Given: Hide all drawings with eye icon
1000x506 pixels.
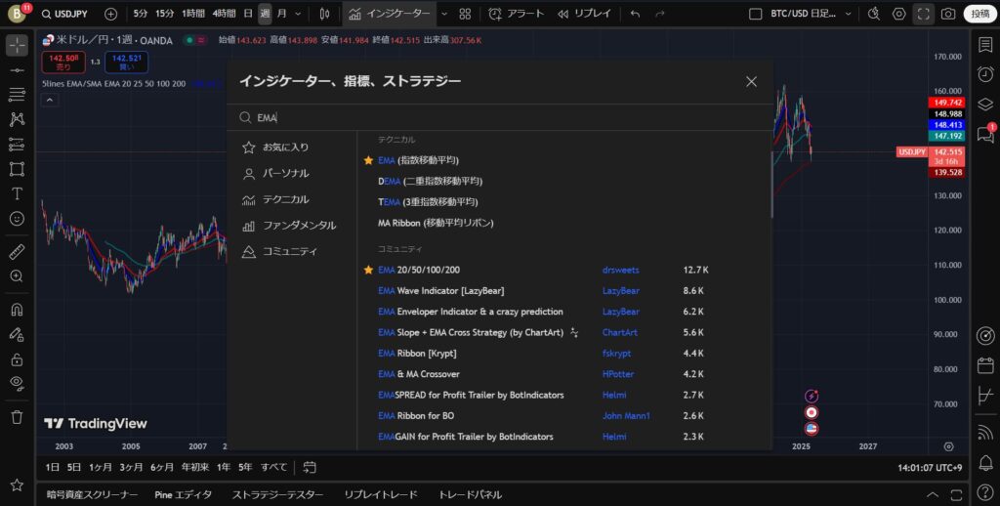Looking at the screenshot, I should coord(18,384).
